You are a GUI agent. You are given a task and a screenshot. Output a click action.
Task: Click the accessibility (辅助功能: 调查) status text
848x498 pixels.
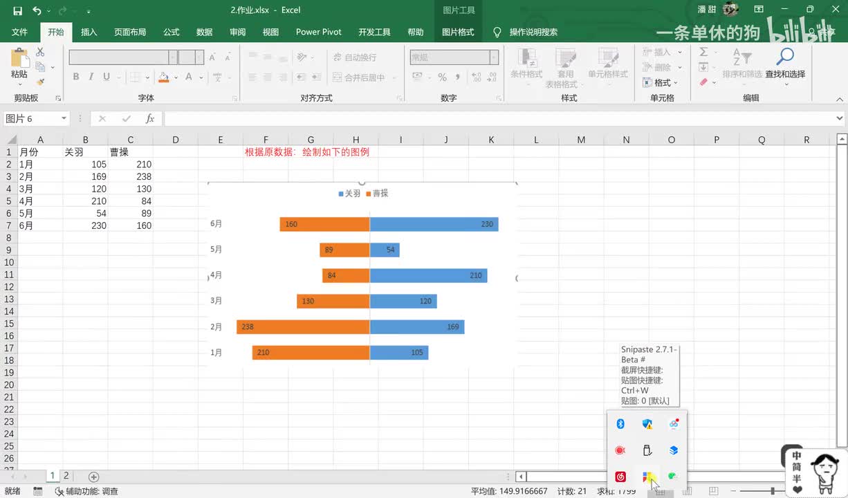[86, 491]
